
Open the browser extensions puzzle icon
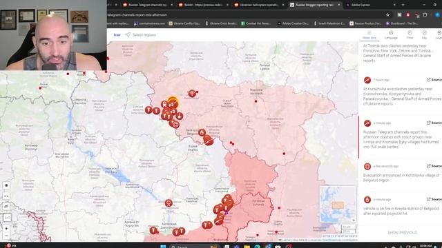point(425,14)
